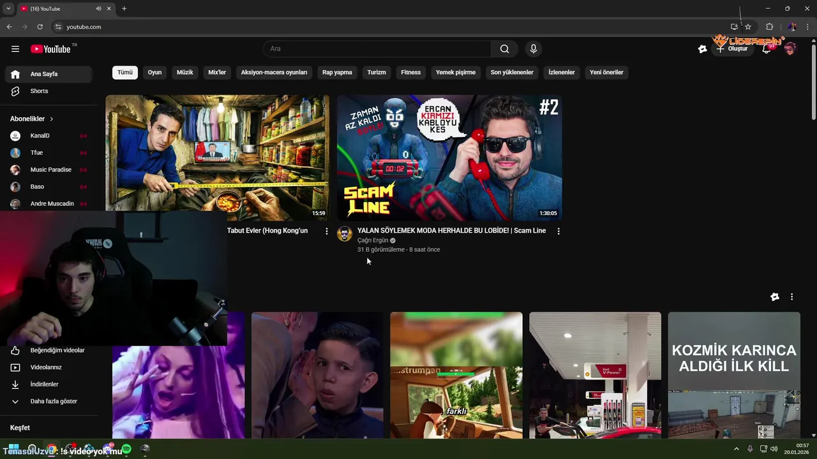
Task: Click the Shorts shelf icon beside the menu
Action: [x=775, y=297]
